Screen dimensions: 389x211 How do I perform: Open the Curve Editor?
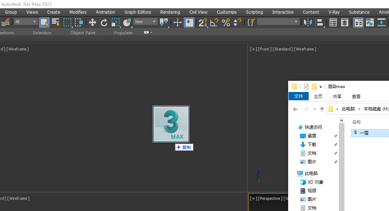370,22
